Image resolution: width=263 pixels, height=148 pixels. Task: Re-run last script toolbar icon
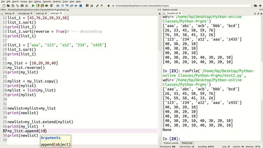[51, 6]
